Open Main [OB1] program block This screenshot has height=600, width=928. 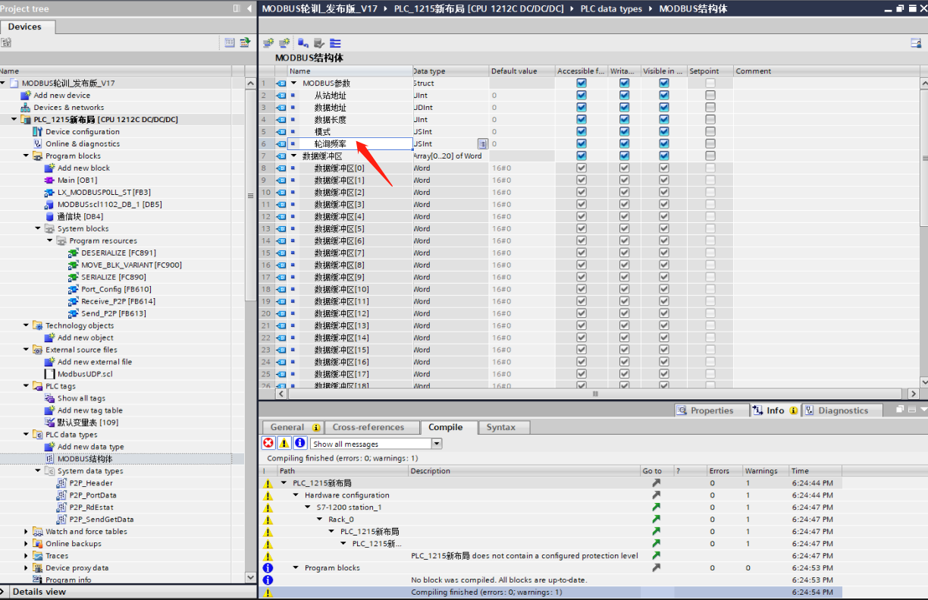coord(77,181)
